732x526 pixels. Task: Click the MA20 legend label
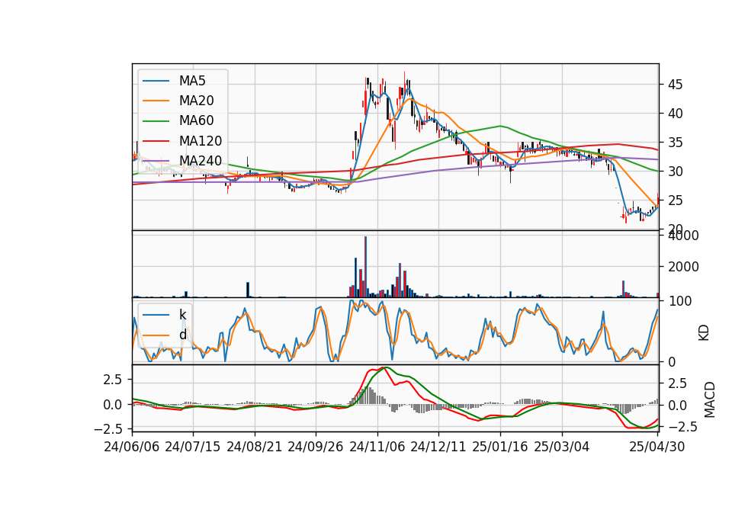(x=196, y=101)
